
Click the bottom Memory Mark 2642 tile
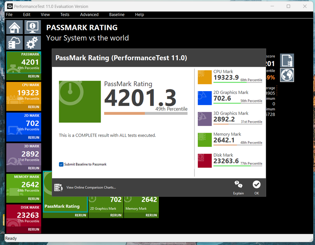pyautogui.click(x=141, y=204)
